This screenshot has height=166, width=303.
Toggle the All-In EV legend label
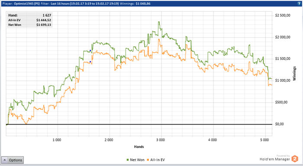point(158,160)
